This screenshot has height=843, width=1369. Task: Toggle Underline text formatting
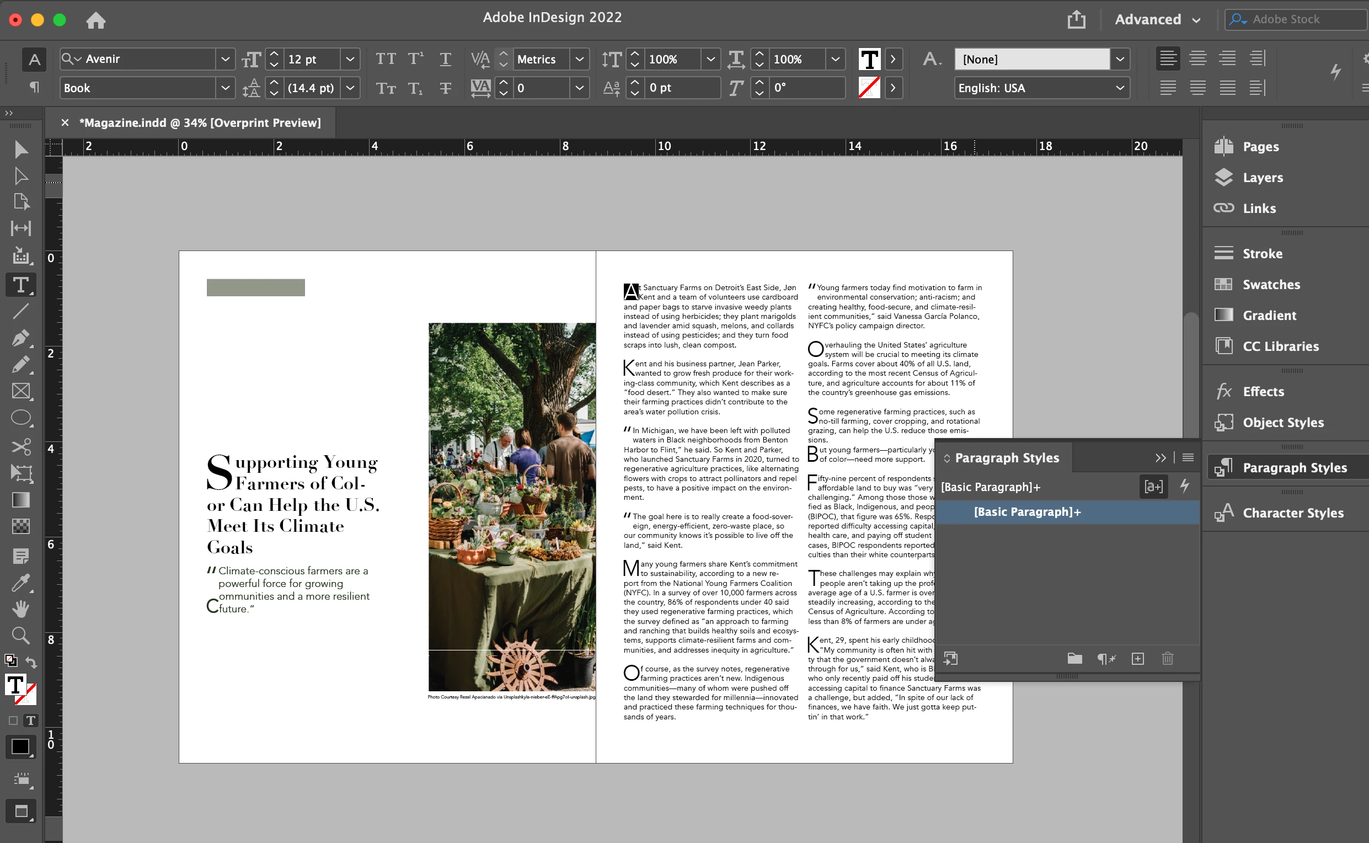[x=445, y=59]
